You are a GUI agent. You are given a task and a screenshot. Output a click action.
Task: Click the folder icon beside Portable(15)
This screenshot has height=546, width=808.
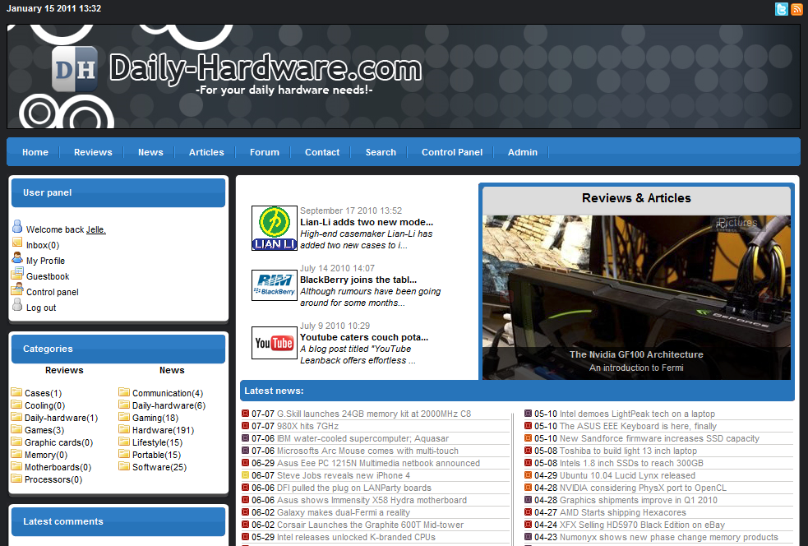[x=124, y=454]
